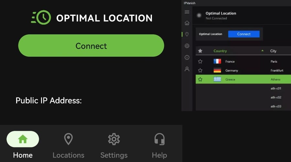Image resolution: width=291 pixels, height=162 pixels.
Task: Click the info circle icon in IPVanish sidebar
Action: point(187,57)
